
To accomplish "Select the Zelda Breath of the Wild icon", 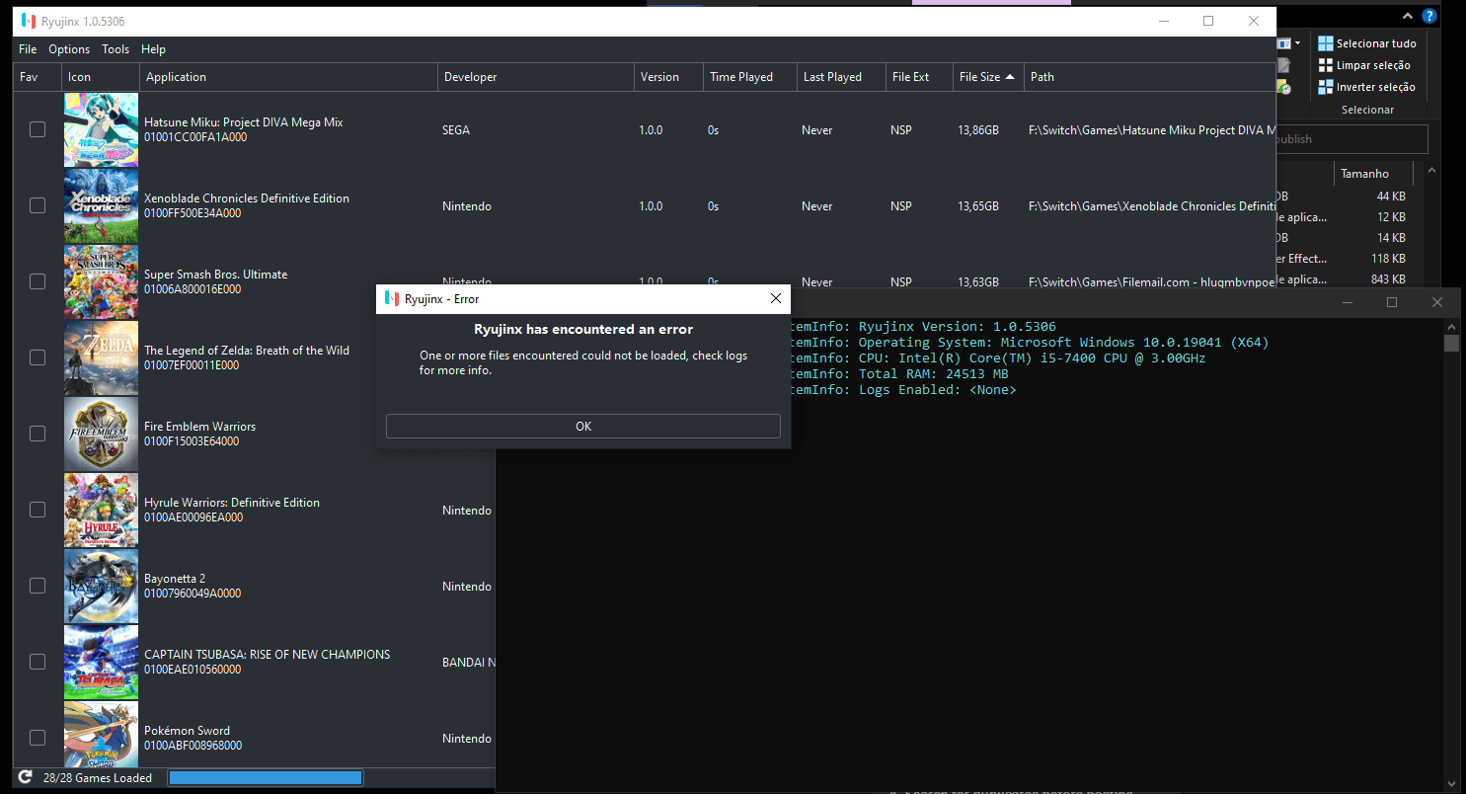I will 101,358.
